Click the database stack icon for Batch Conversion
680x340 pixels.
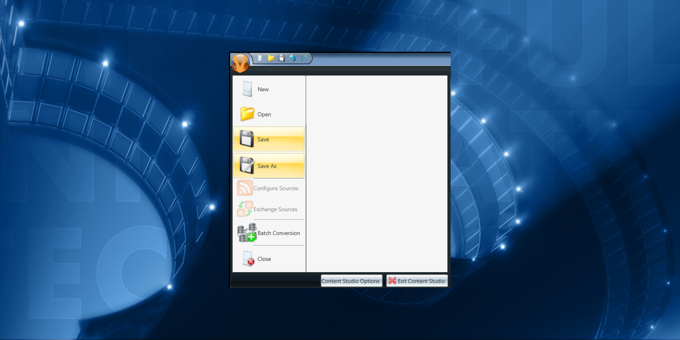247,233
